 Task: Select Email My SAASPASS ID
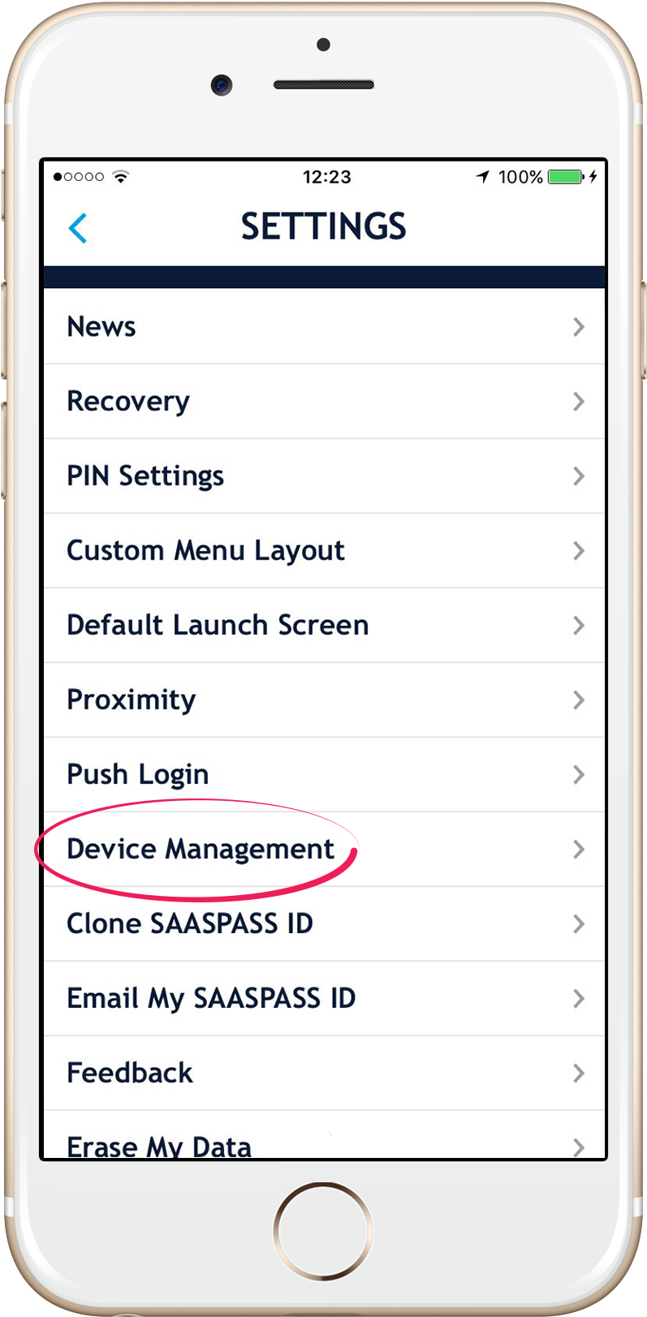(x=324, y=999)
